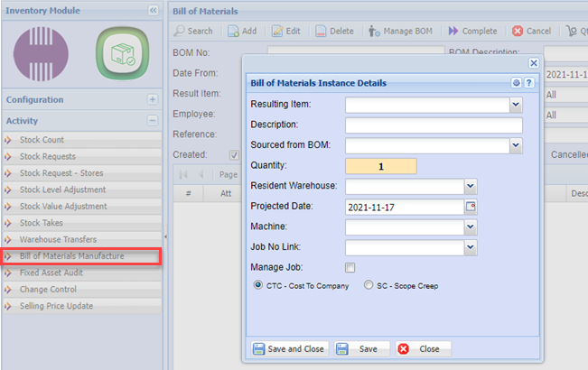Open the Projected Date calendar picker

coord(470,207)
